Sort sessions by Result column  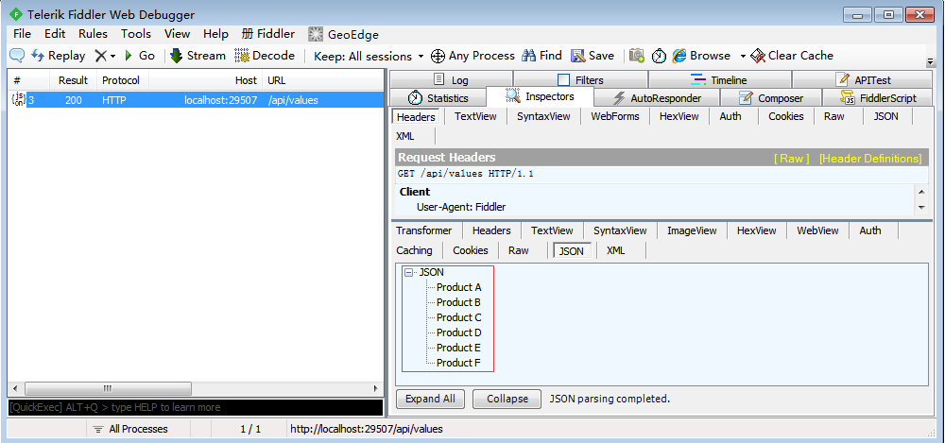point(73,80)
